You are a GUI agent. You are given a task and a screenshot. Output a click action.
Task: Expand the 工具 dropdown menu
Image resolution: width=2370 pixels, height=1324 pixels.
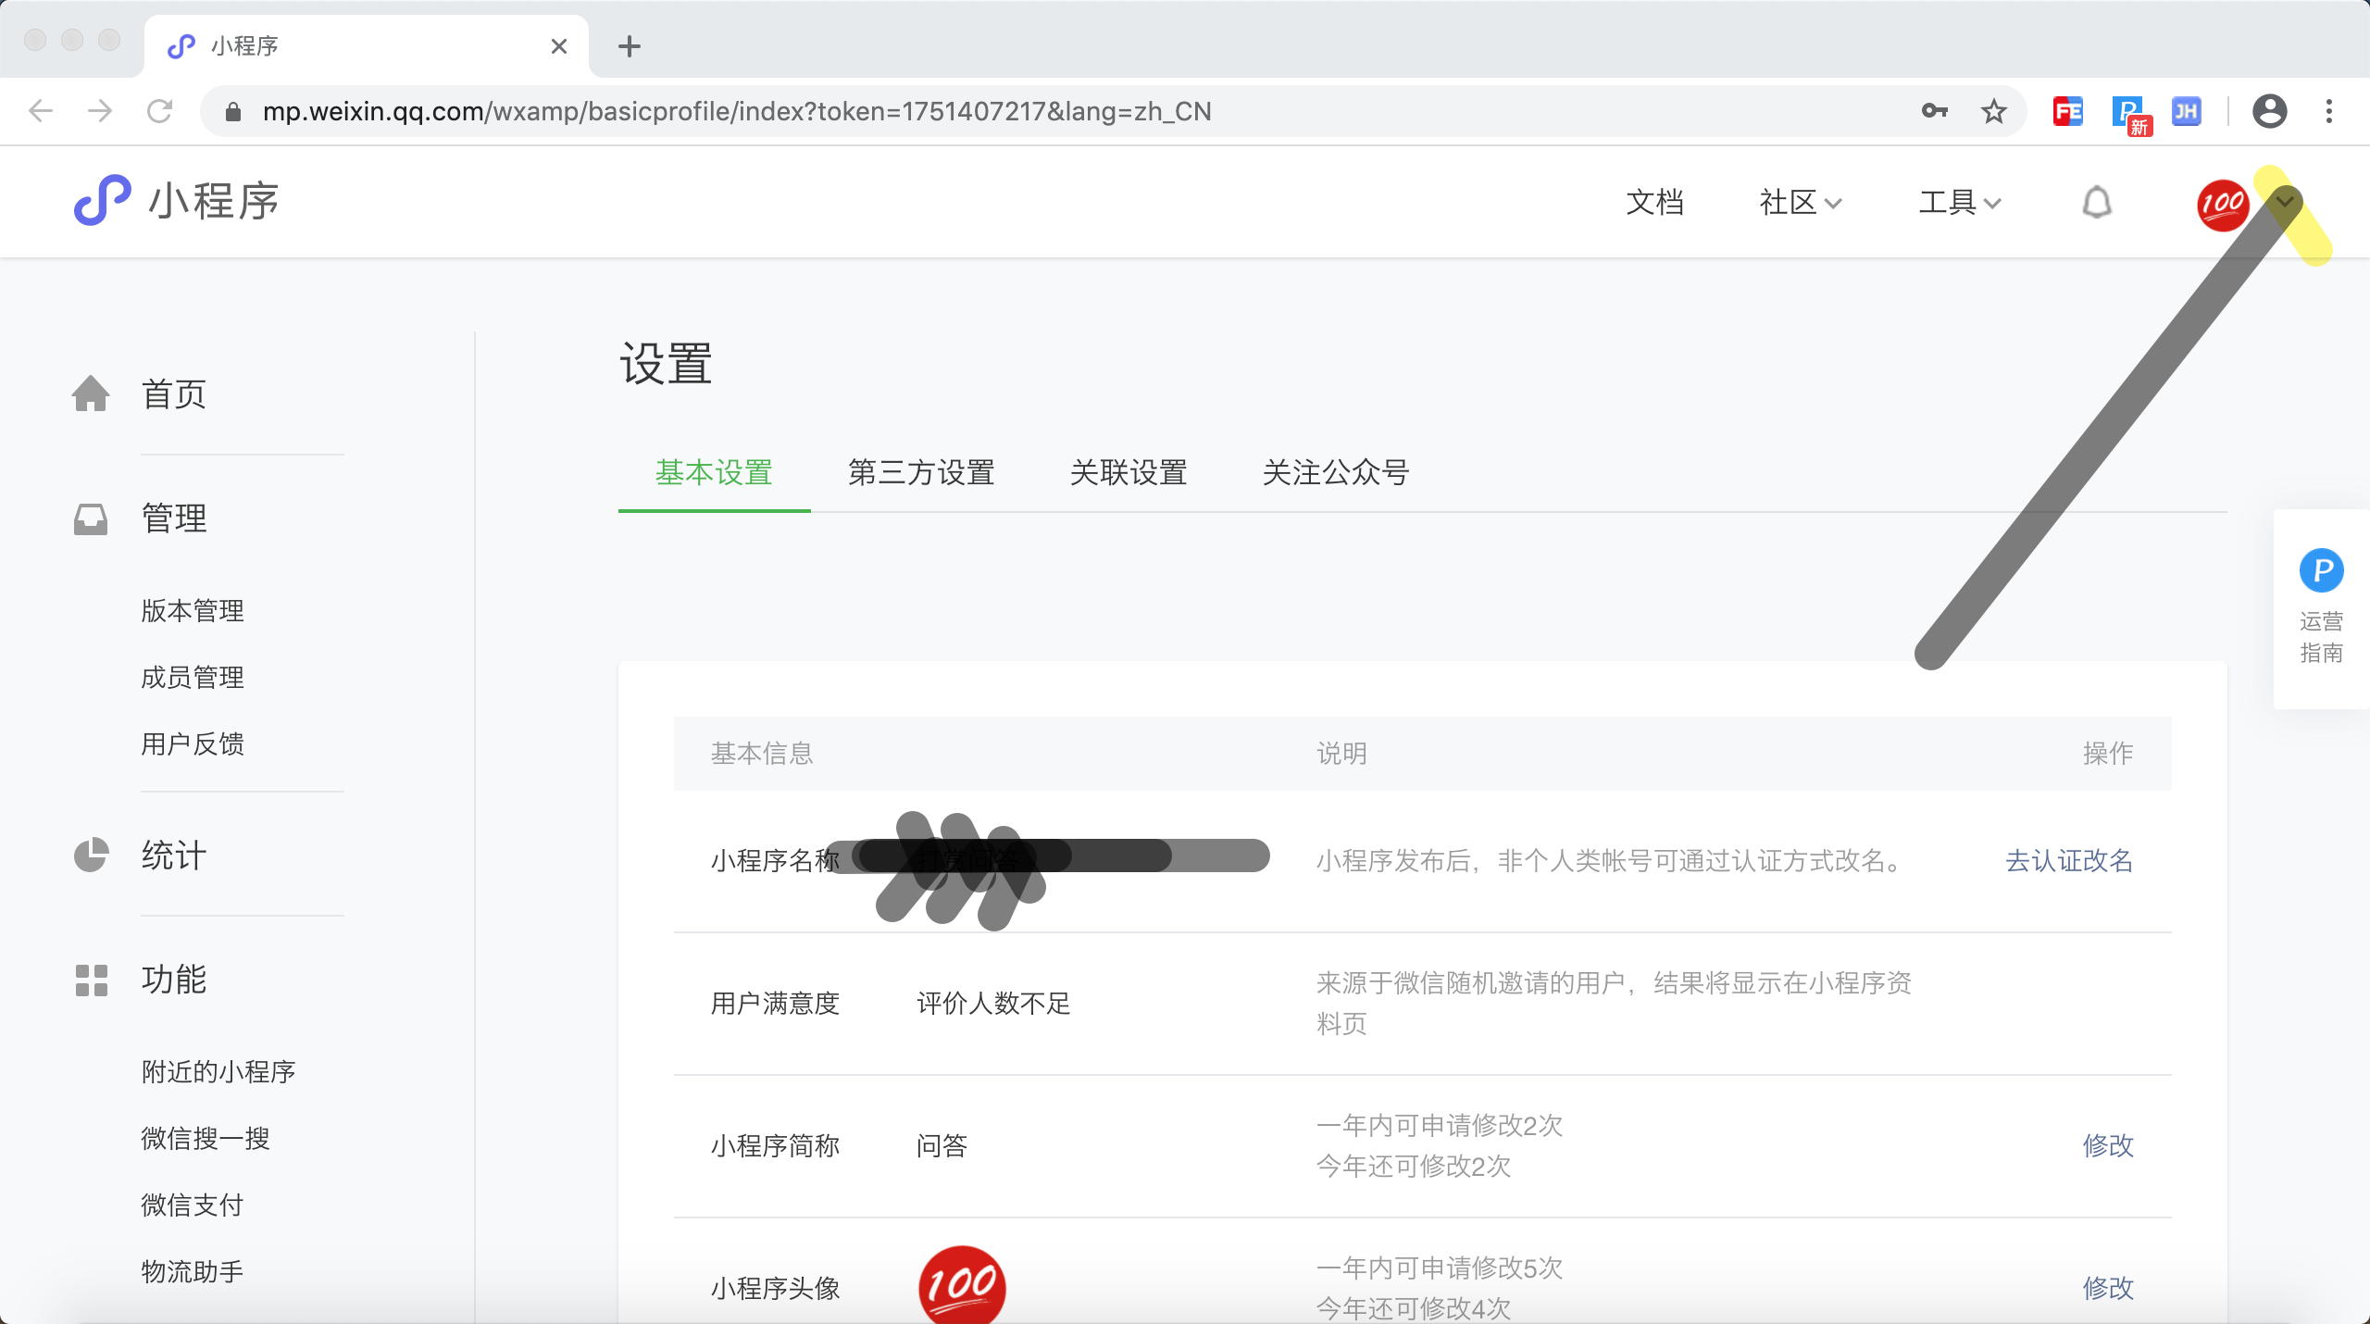pyautogui.click(x=1959, y=202)
